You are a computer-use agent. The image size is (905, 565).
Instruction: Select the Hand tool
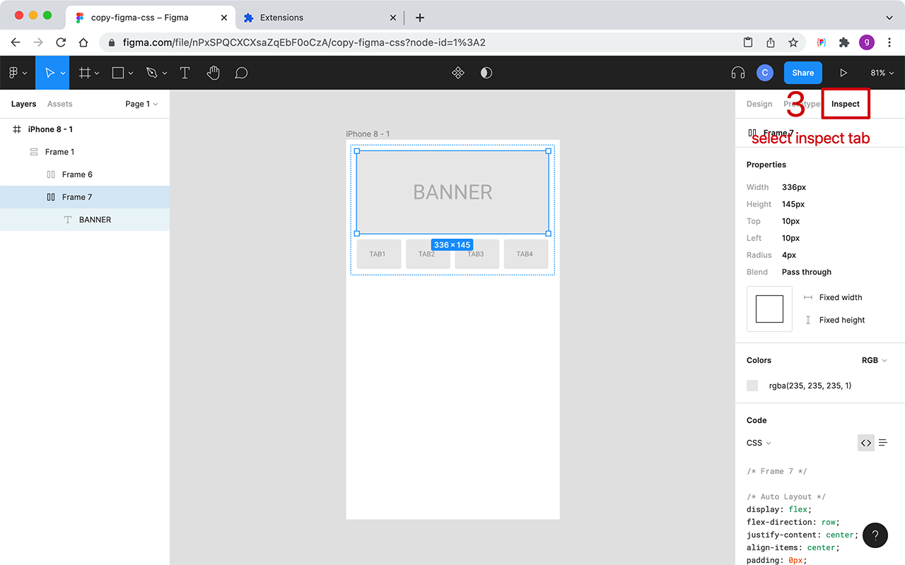point(213,72)
